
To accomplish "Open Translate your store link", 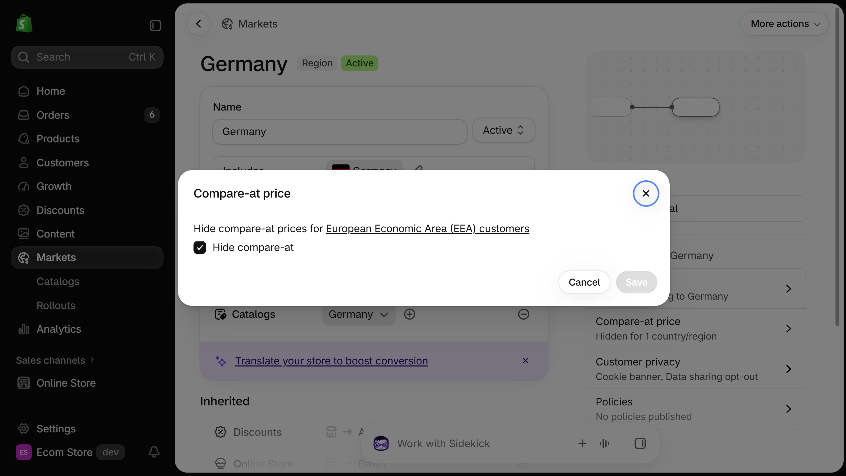I will coord(331,361).
